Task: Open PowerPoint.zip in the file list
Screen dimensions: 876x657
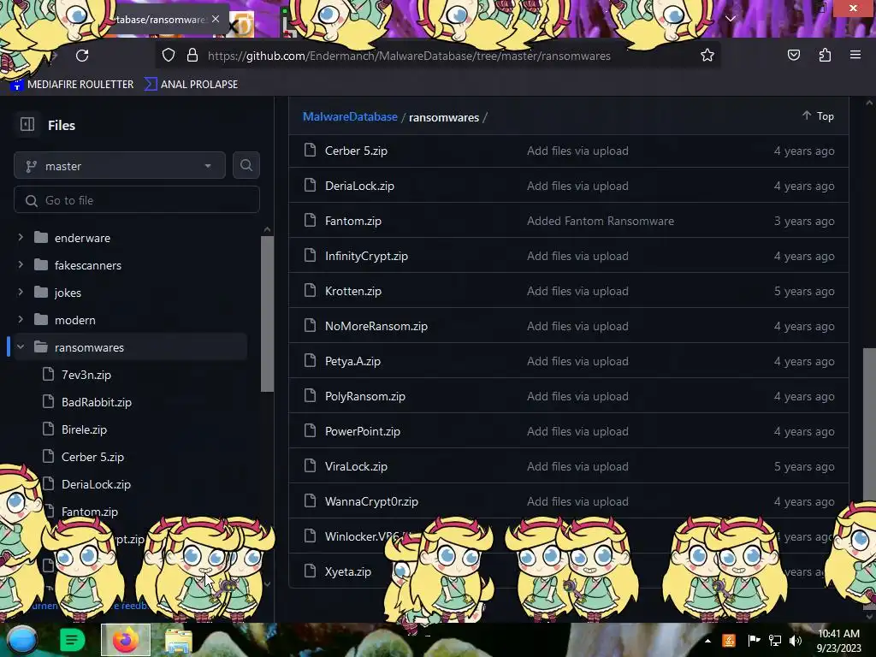Action: (x=363, y=431)
